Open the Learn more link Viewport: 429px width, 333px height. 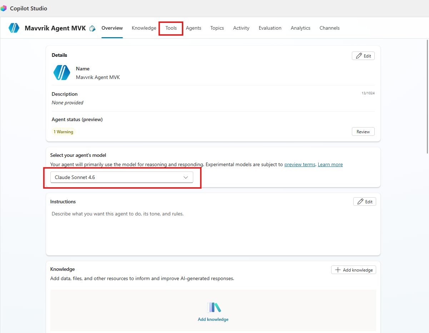[x=330, y=164]
